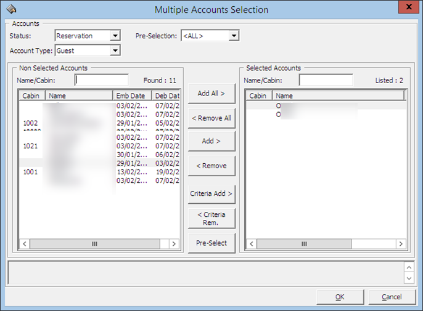This screenshot has height=311, width=423.
Task: Select the row with cabin 1021
Action: click(x=99, y=146)
